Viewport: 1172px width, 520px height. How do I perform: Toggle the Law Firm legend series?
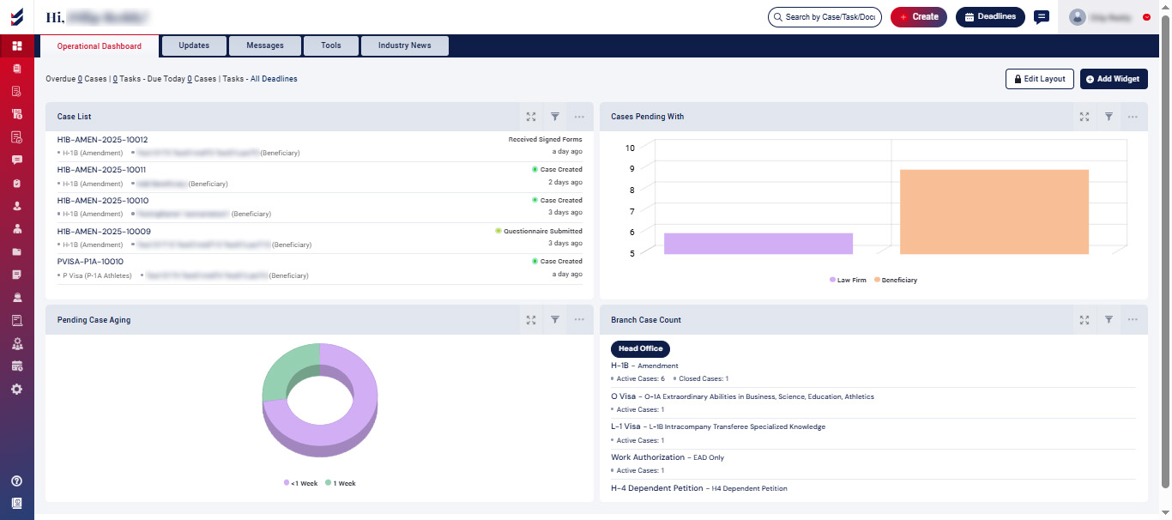[848, 280]
